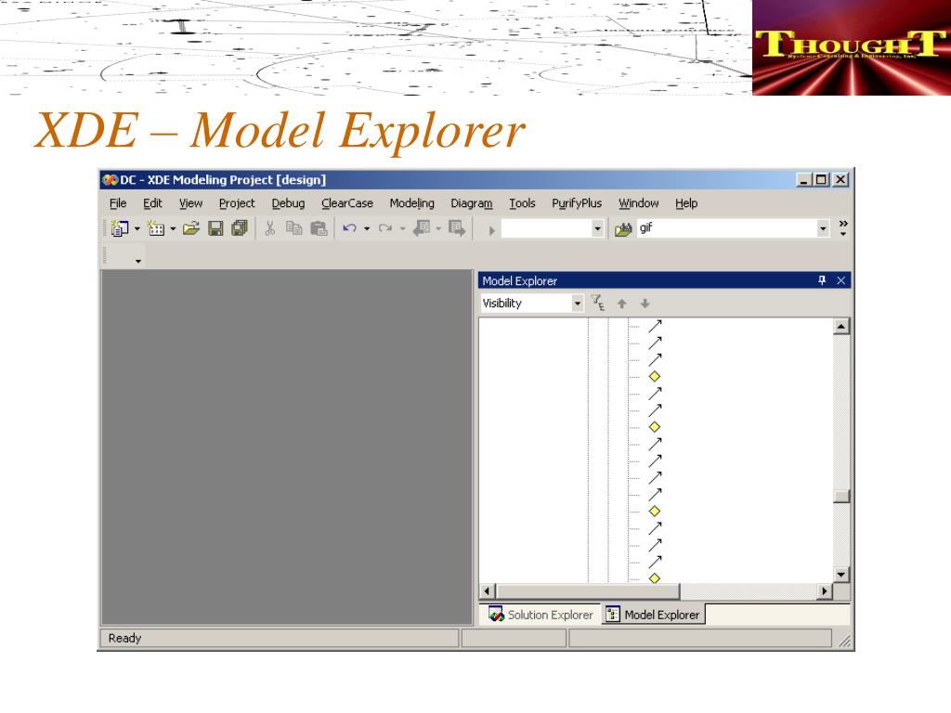
Task: Open the ClearCase menu
Action: pyautogui.click(x=347, y=203)
